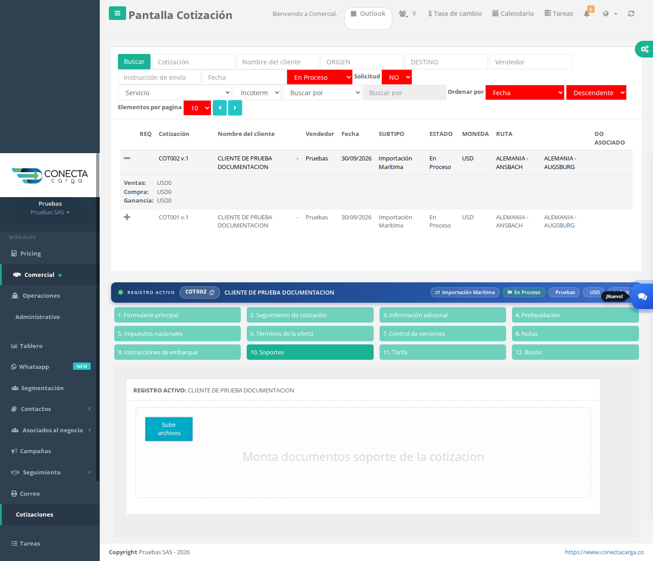Switch to the 4. Preliquidación tab
The height and width of the screenshot is (561, 653).
[x=575, y=315]
